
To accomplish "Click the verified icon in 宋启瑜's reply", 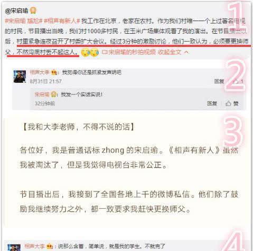I will click(x=53, y=94).
